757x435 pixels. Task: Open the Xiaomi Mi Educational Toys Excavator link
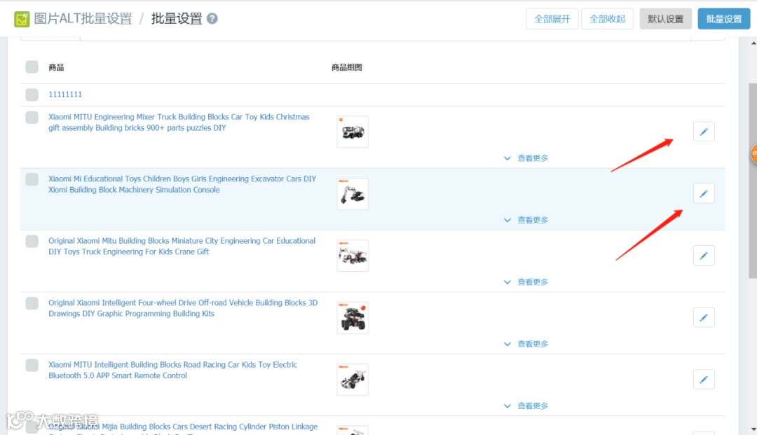coord(182,184)
